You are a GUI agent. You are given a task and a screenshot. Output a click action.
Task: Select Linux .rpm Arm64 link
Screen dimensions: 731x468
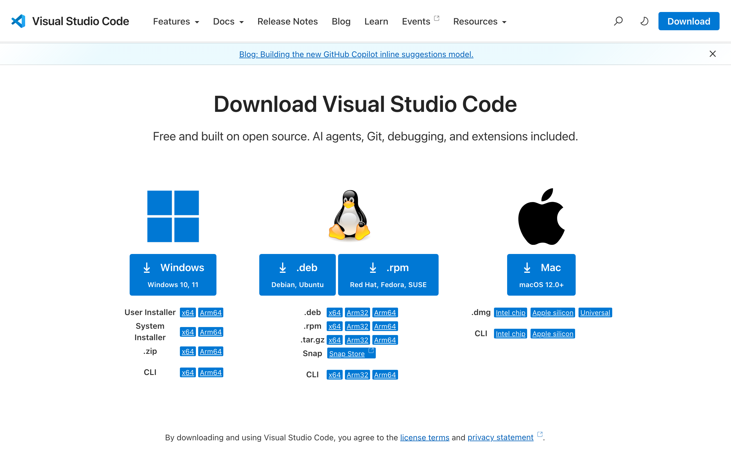(385, 326)
